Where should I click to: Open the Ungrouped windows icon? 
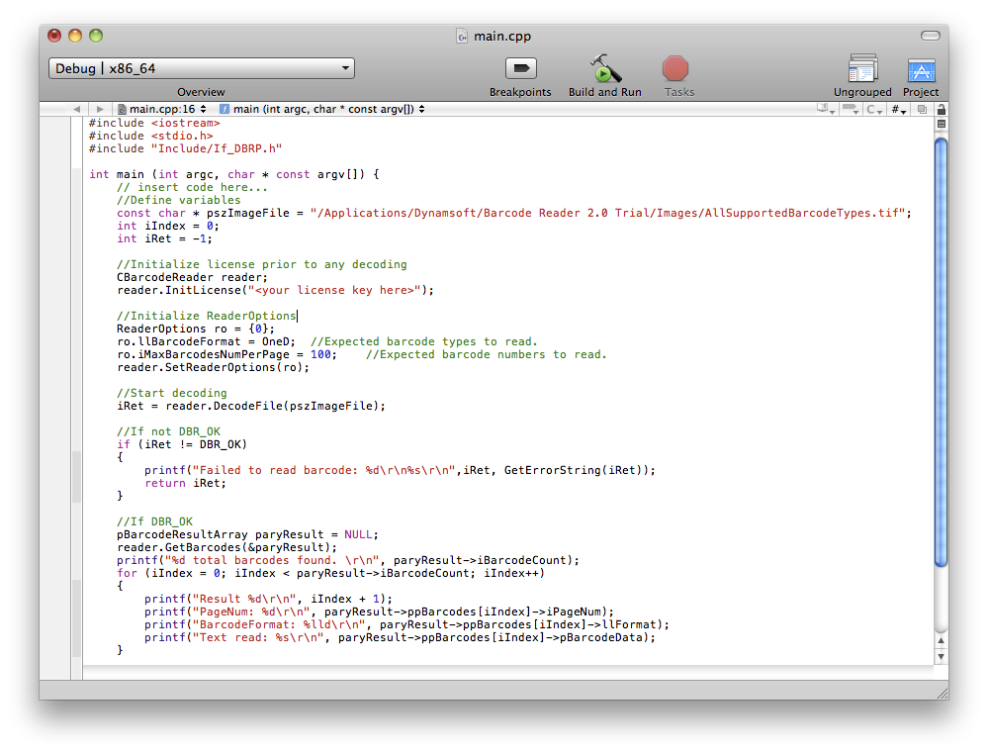[x=862, y=69]
